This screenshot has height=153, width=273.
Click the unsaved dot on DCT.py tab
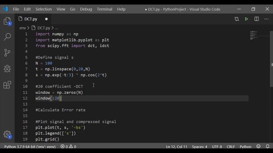[46, 19]
